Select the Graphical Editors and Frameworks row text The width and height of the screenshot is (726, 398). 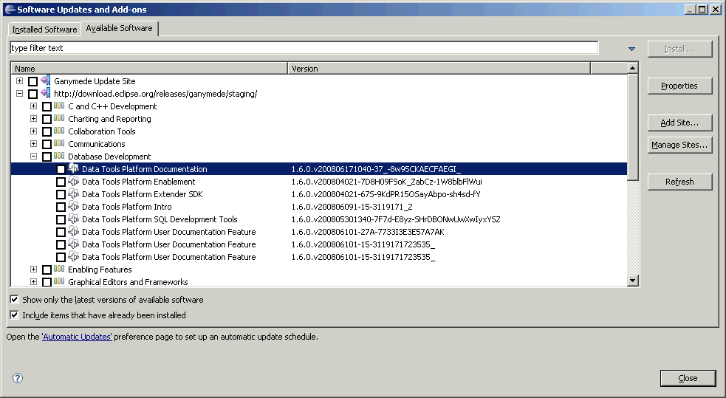[x=128, y=282]
